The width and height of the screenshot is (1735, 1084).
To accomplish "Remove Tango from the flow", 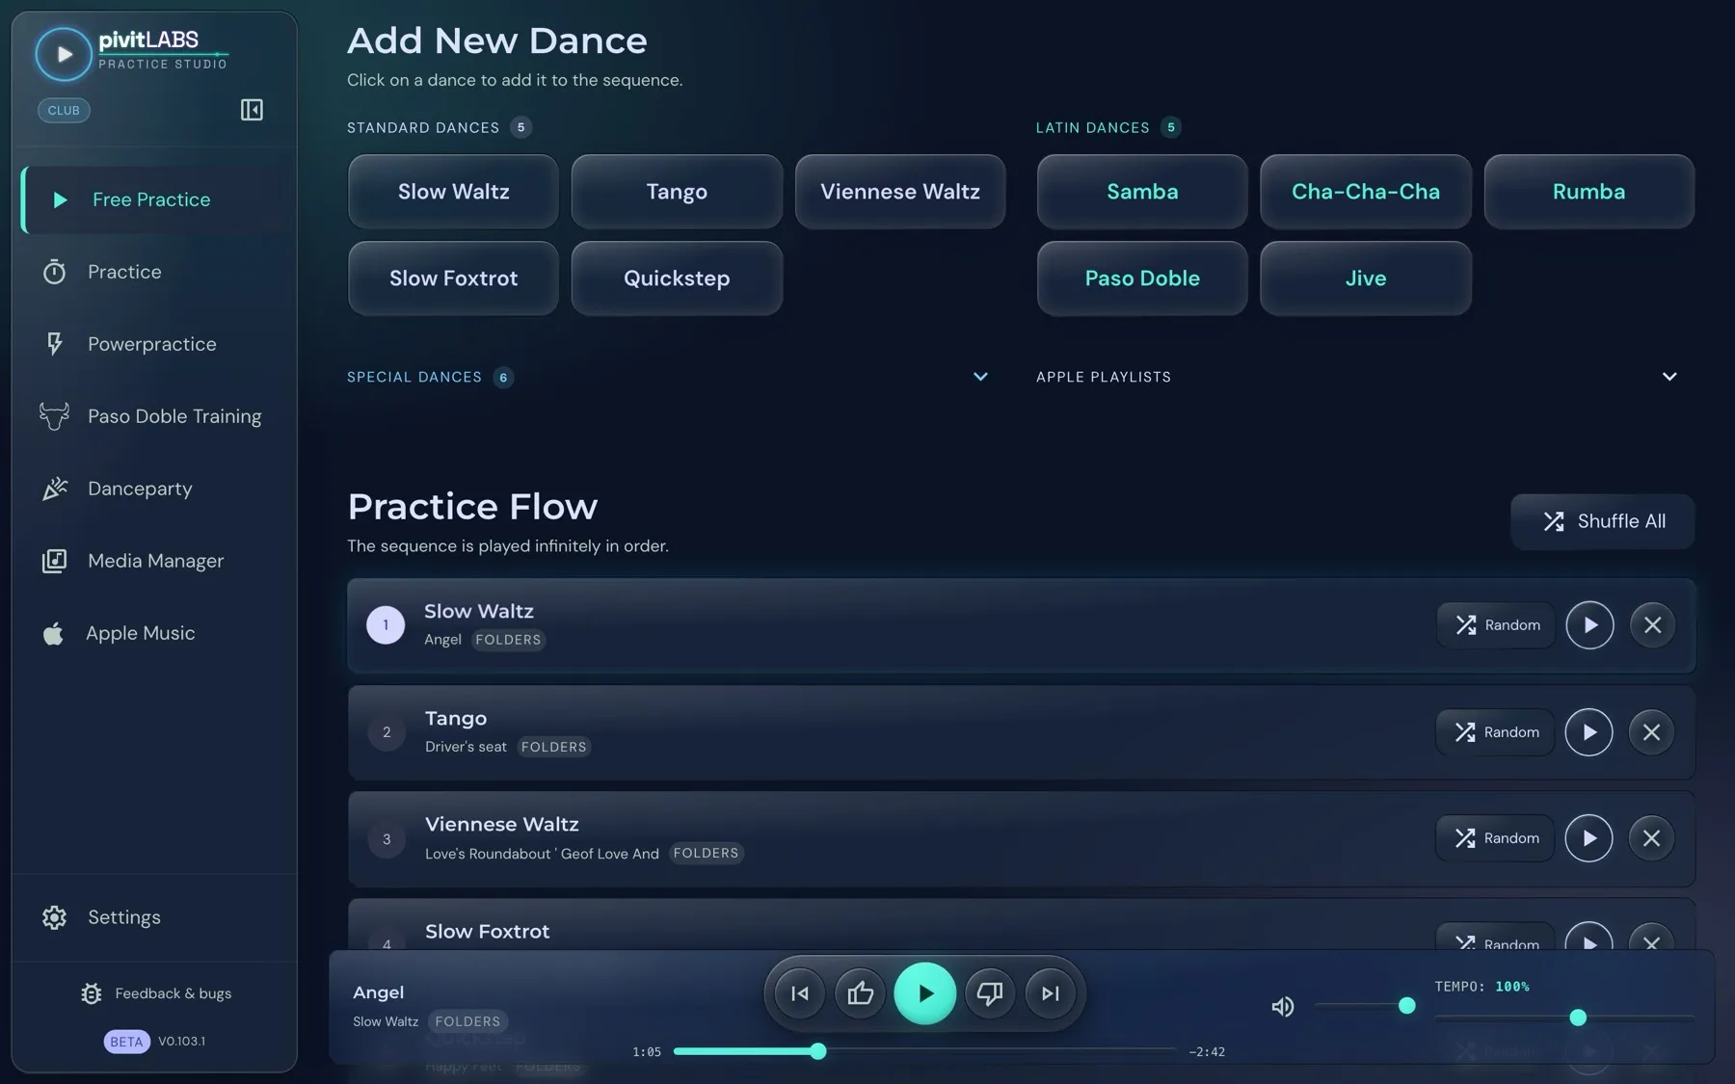I will [x=1651, y=732].
